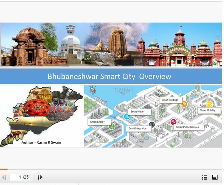
Task: Toggle fullscreen presentation view
Action: coord(215,177)
